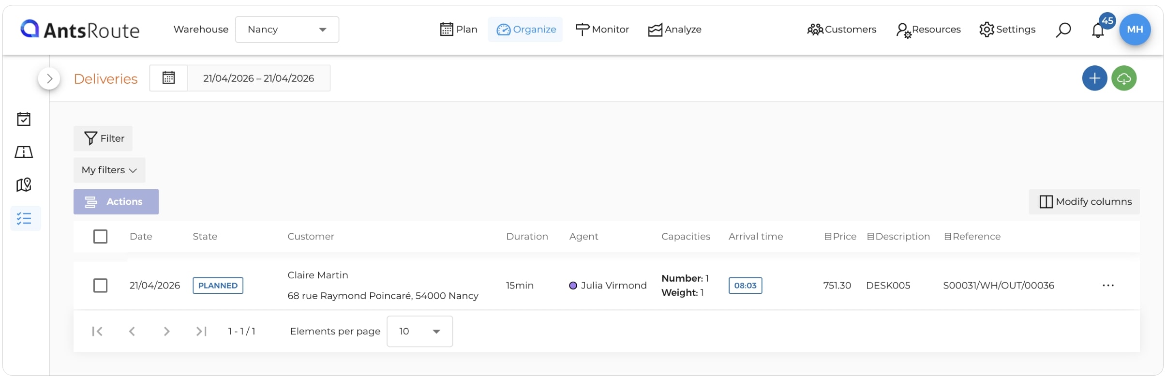Open notifications bell with 45 badge
1166x379 pixels.
[x=1098, y=30]
